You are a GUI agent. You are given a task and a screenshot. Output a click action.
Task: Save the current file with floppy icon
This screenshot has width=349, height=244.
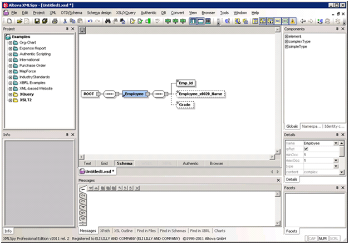pyautogui.click(x=37, y=21)
